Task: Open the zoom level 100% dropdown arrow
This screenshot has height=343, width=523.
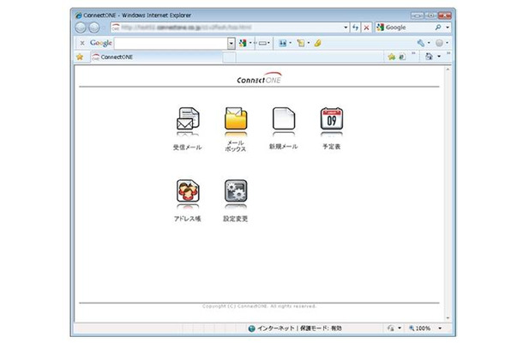Action: tap(440, 328)
